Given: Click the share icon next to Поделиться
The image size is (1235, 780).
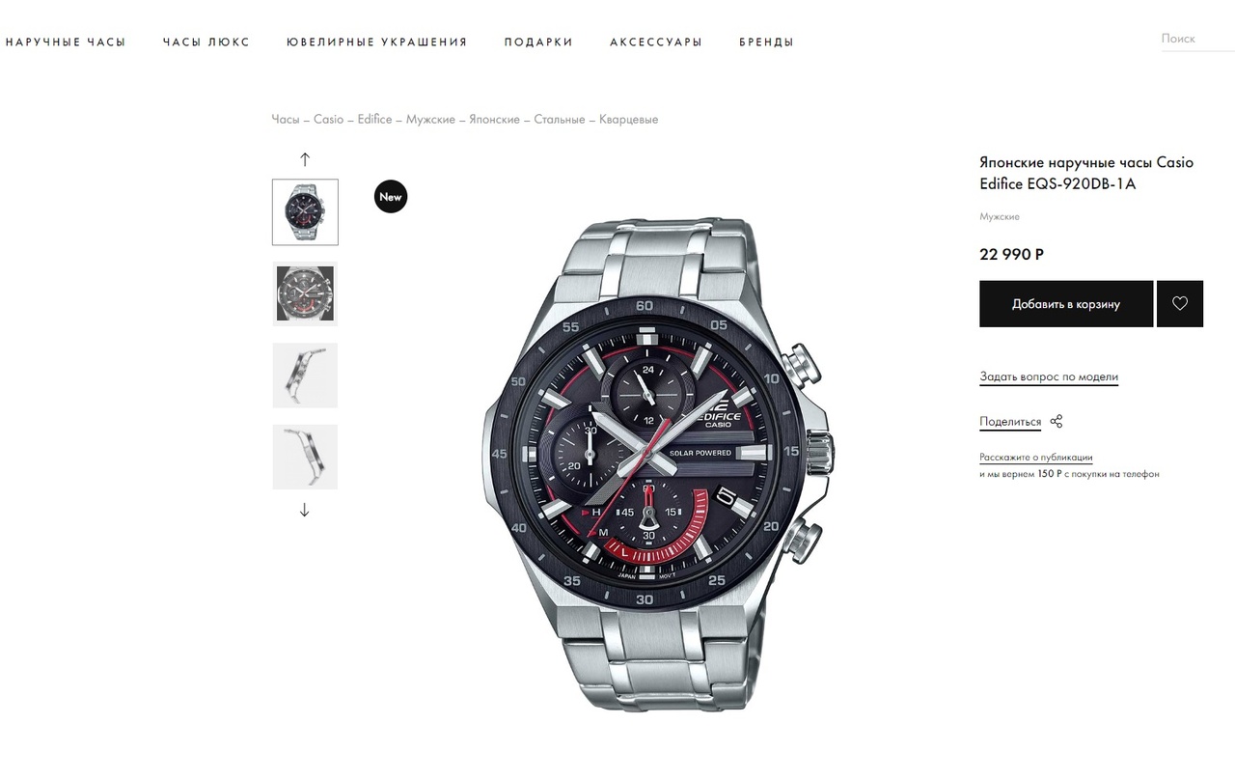Looking at the screenshot, I should (x=1057, y=422).
